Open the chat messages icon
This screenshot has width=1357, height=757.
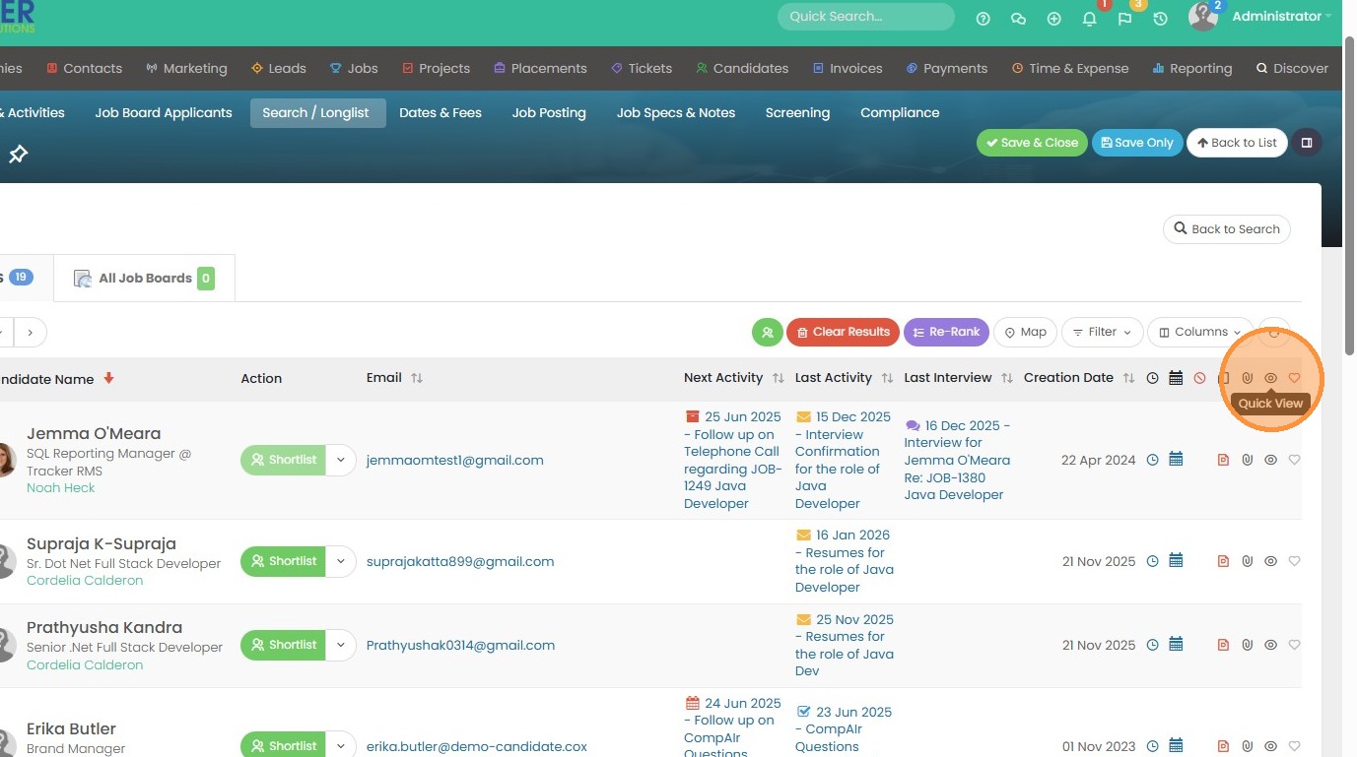1018,18
